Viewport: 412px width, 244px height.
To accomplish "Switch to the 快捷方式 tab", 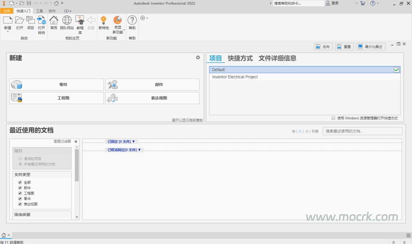I will coord(240,58).
